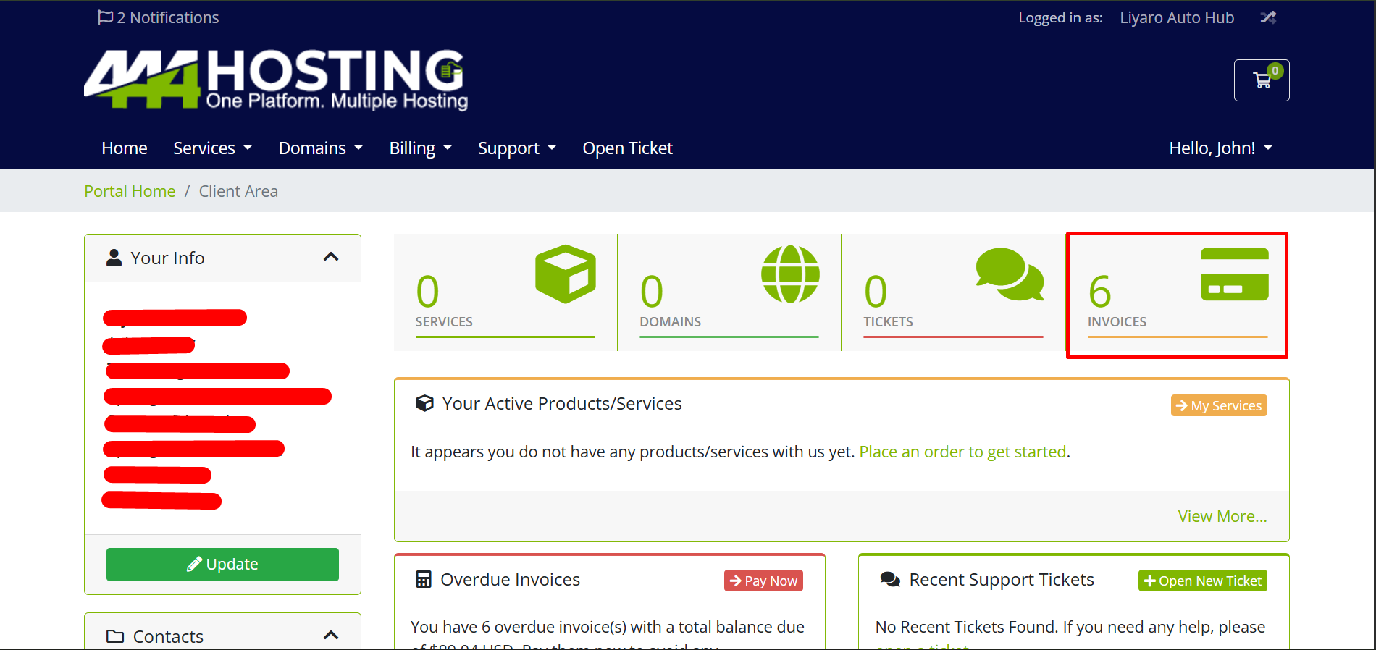This screenshot has height=650, width=1376.
Task: Click the Domains globe icon
Action: [x=790, y=274]
